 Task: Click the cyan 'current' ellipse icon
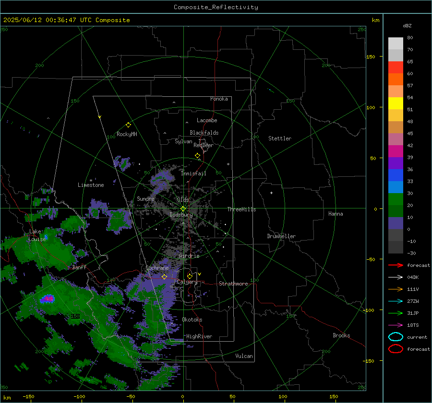coord(396,337)
